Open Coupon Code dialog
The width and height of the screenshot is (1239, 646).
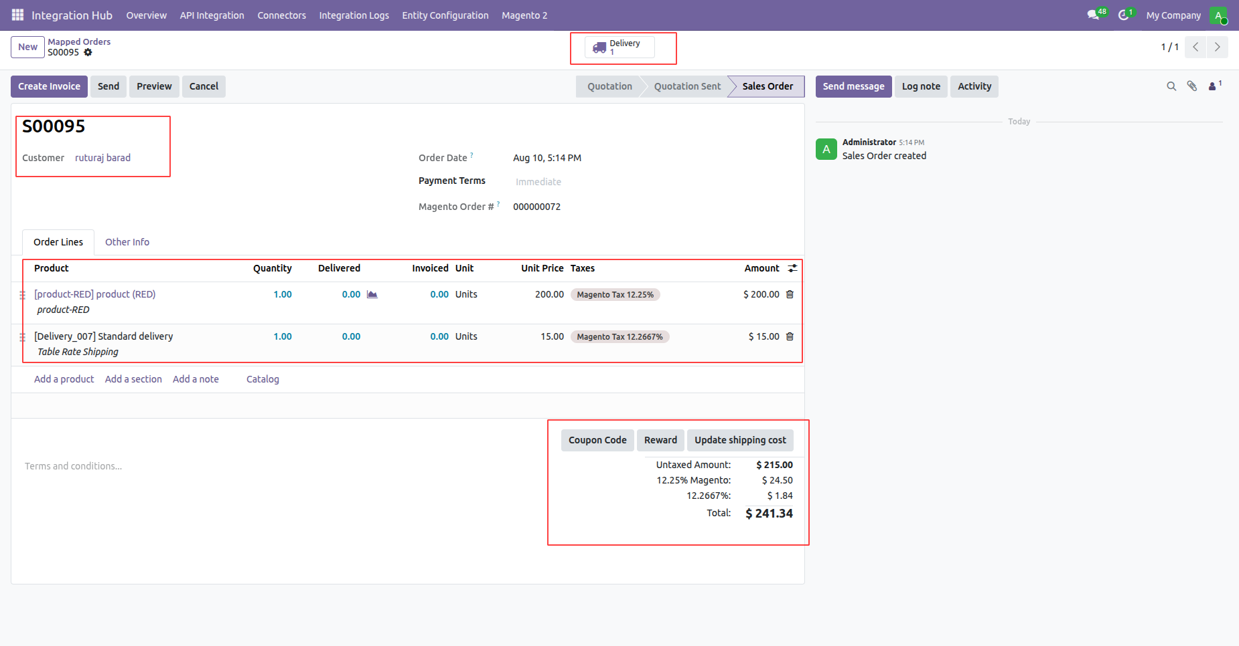(x=597, y=440)
